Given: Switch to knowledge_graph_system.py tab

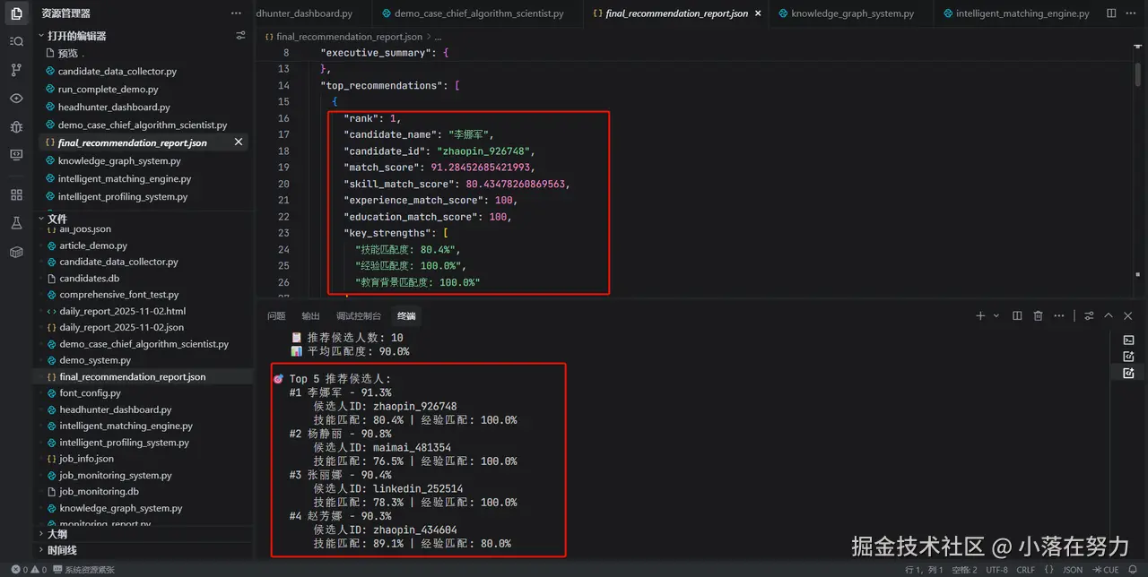Looking at the screenshot, I should click(845, 13).
